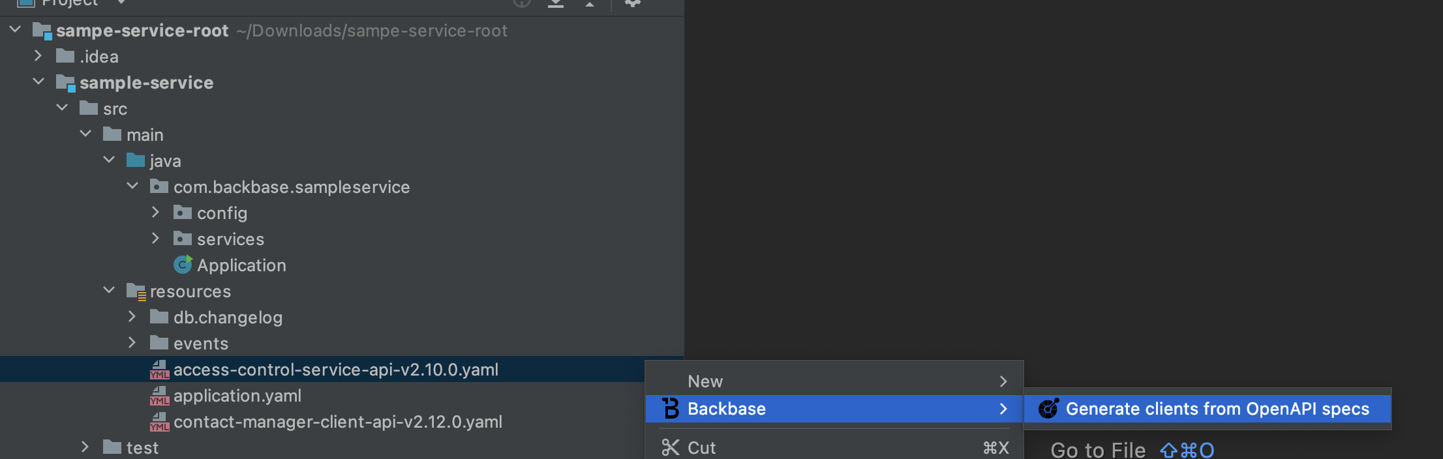Viewport: 1443px width, 459px height.
Task: Collapse the src folder chevron
Action: click(62, 108)
